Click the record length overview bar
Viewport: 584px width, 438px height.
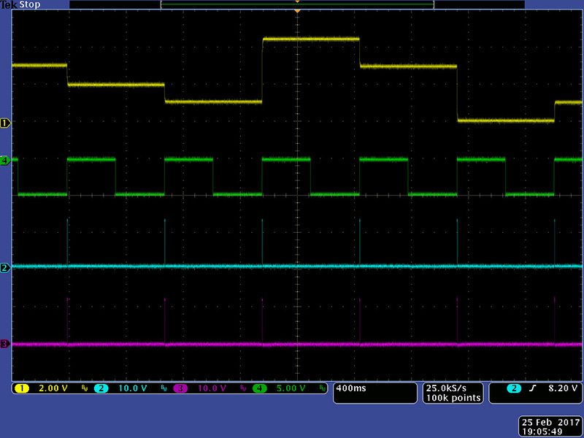pos(297,4)
